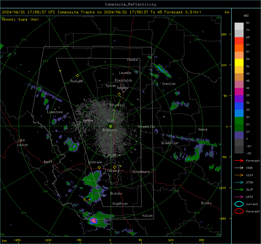
Task: Click the Airdrie city label
Action: coord(114,155)
